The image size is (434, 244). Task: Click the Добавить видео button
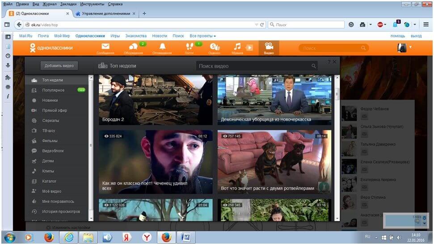pyautogui.click(x=59, y=66)
